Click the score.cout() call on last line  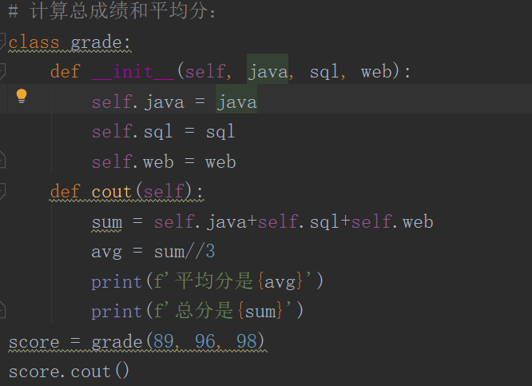pyautogui.click(x=69, y=371)
